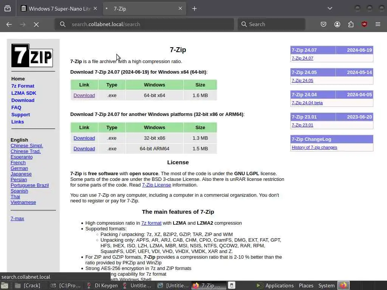The width and height of the screenshot is (387, 290).
Task: Switch to the [Crack] taskbar window
Action: 28,285
